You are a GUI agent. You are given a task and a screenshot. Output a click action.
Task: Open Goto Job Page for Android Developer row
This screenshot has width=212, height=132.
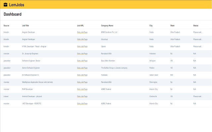(82, 97)
